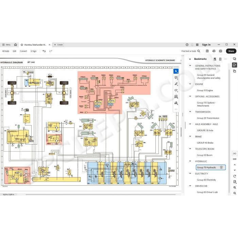Image resolution: width=238 pixels, height=238 pixels.
Task: Zoom in with magnifier plus icon
Action: [235, 188]
